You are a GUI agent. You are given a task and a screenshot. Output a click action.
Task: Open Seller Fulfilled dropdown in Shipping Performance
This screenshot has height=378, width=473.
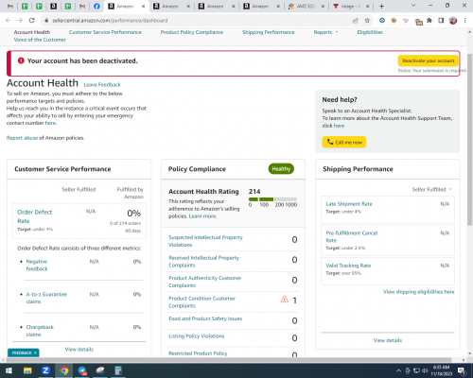(x=432, y=189)
